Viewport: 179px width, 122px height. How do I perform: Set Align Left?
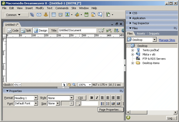pos(102,98)
